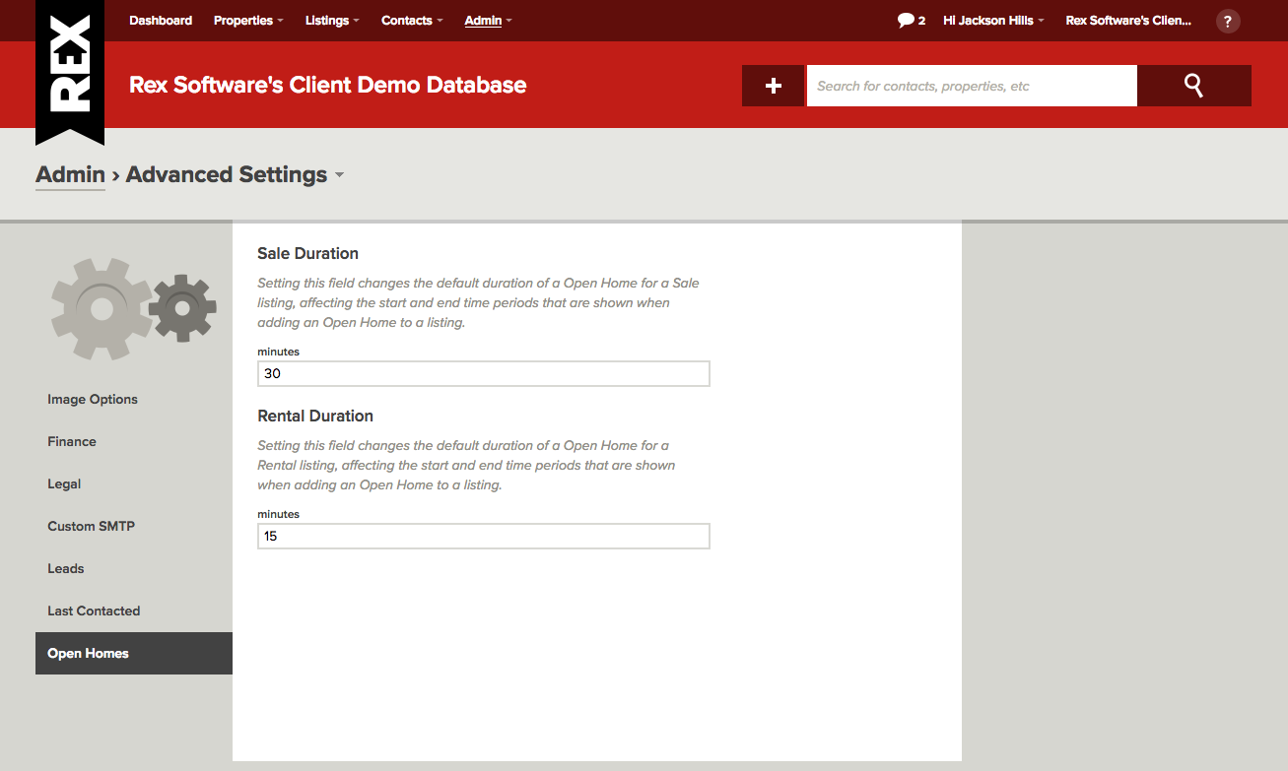
Task: Click the magnifying glass search button
Action: tap(1193, 86)
